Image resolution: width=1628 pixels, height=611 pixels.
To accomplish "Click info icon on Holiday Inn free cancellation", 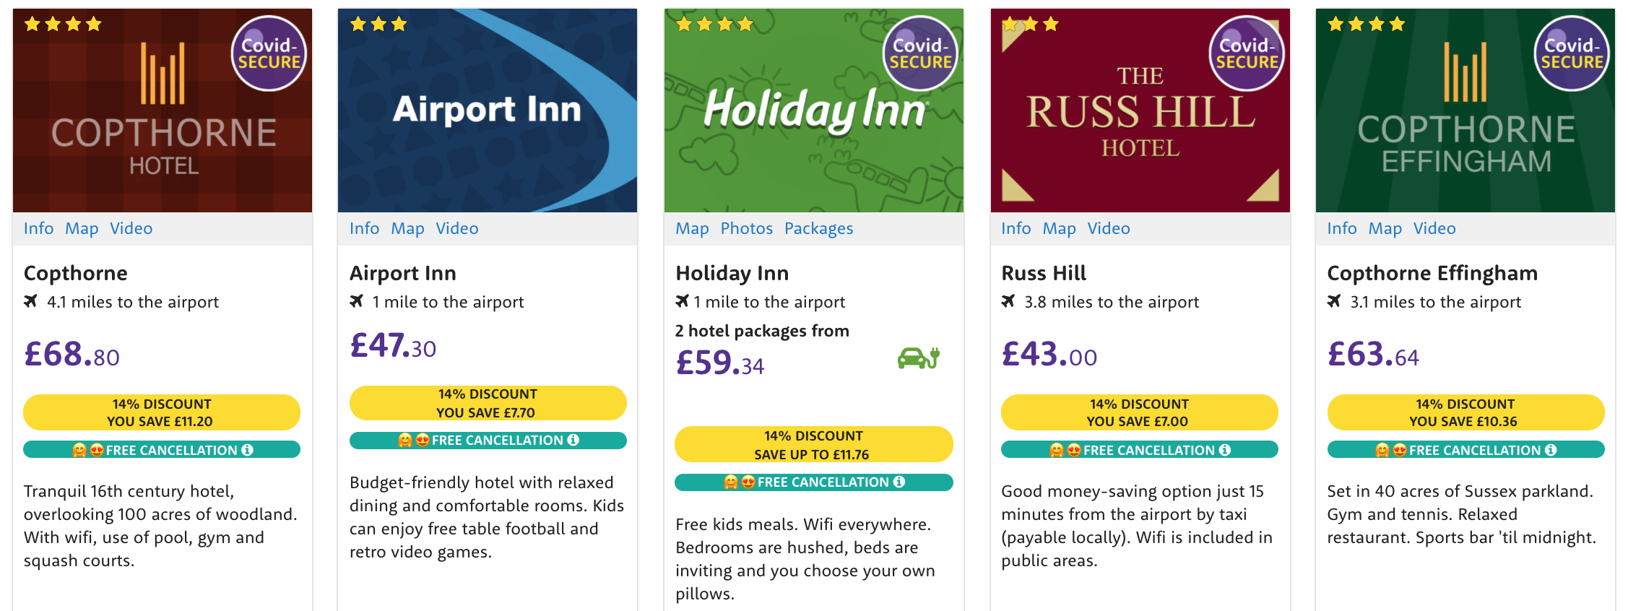I will 899,482.
